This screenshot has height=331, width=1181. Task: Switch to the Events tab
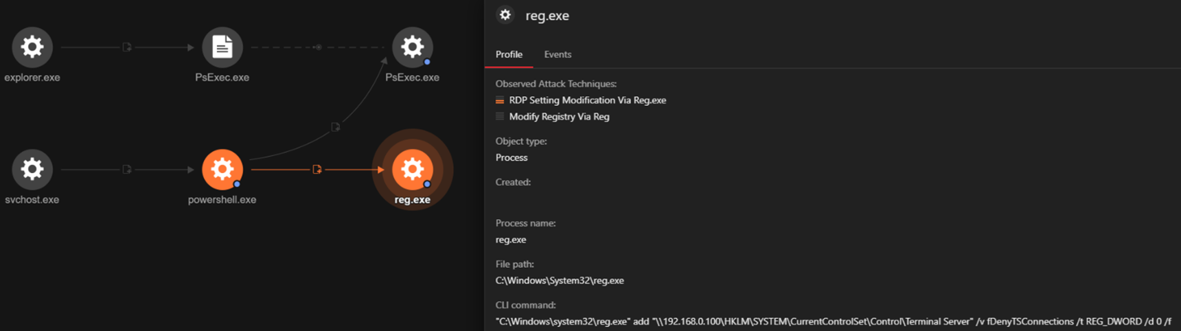click(558, 54)
